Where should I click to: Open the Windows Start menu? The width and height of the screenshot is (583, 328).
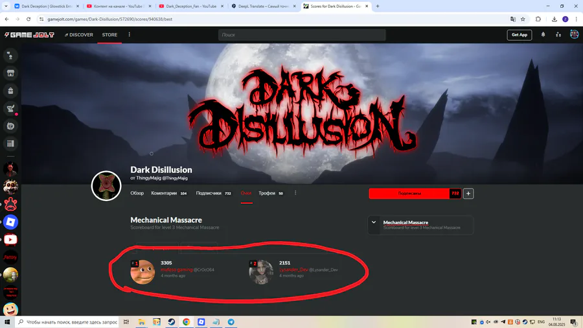click(x=7, y=322)
